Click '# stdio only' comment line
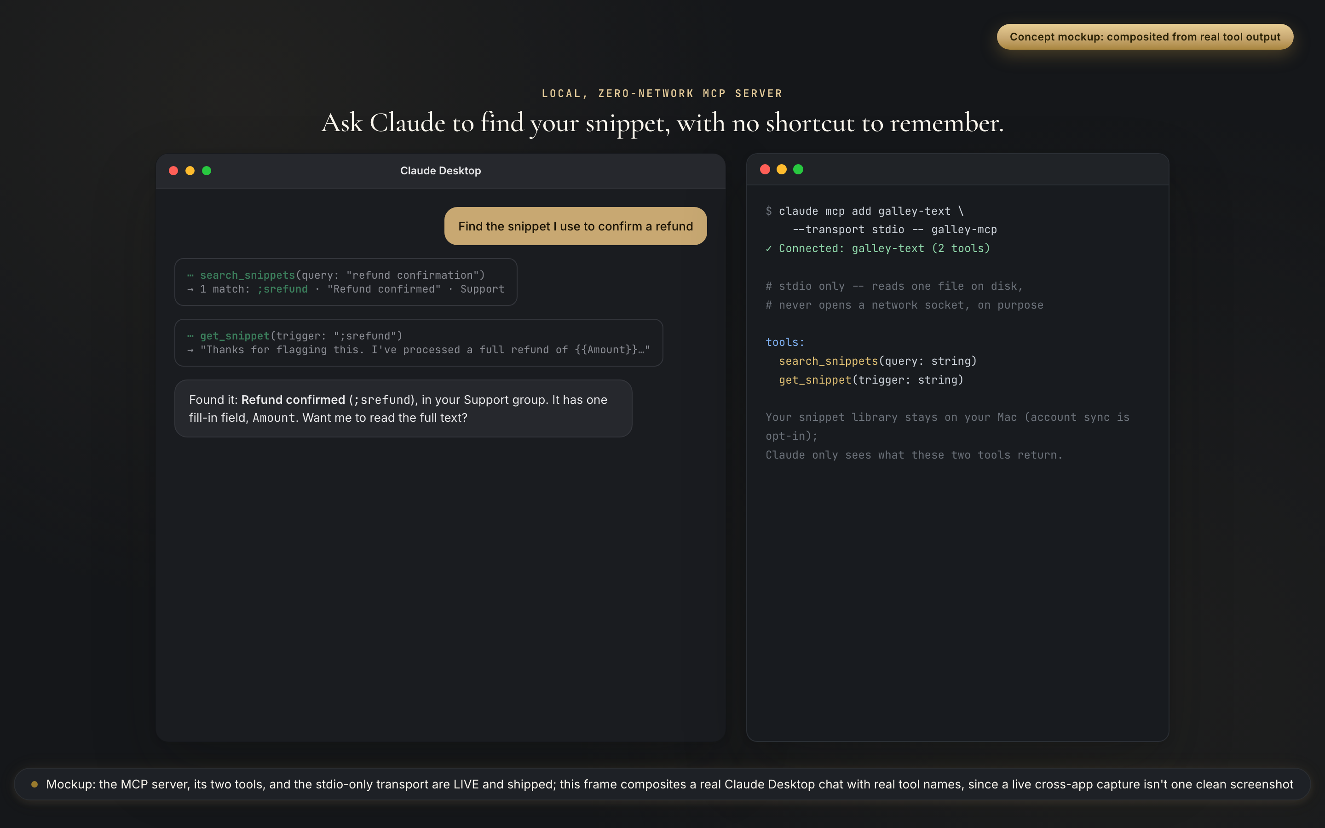 tap(894, 287)
